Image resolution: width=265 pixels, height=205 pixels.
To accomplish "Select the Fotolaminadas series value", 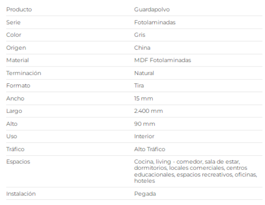I will point(155,22).
